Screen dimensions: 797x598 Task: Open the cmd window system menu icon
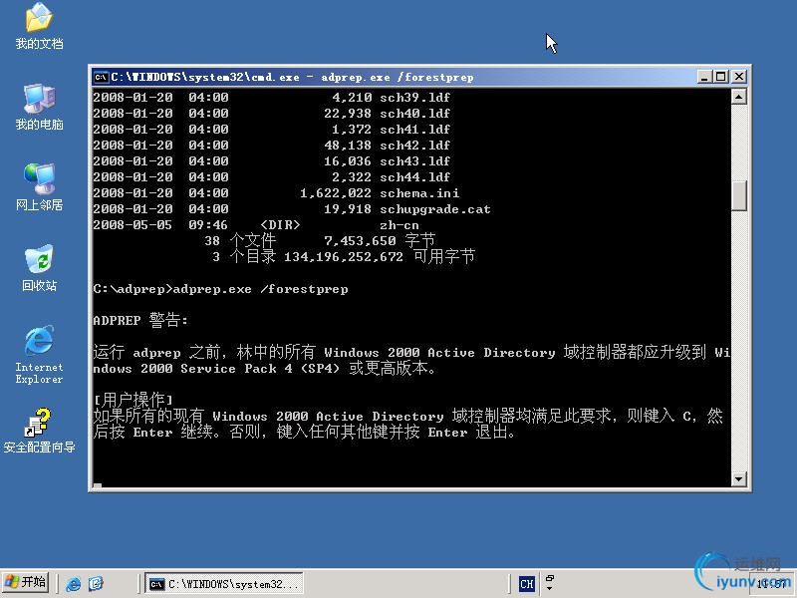click(101, 77)
